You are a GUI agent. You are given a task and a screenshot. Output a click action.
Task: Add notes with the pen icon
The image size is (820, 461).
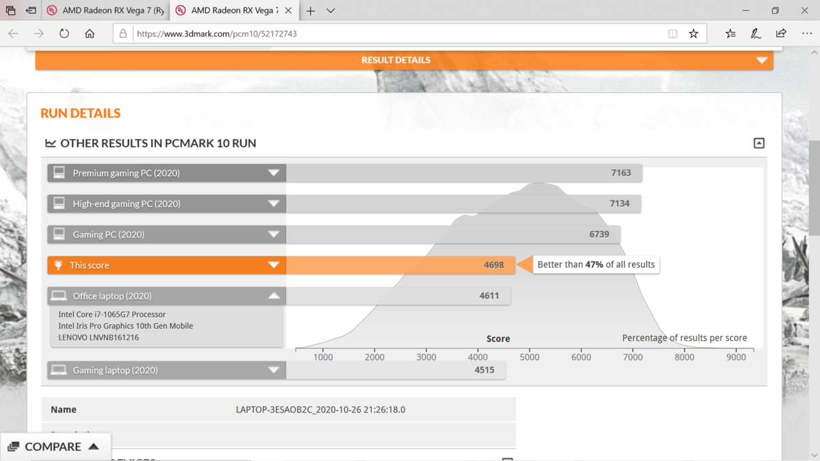coord(756,33)
